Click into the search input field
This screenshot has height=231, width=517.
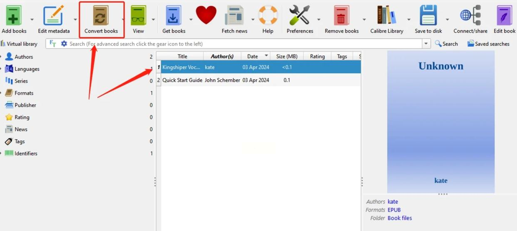click(245, 44)
